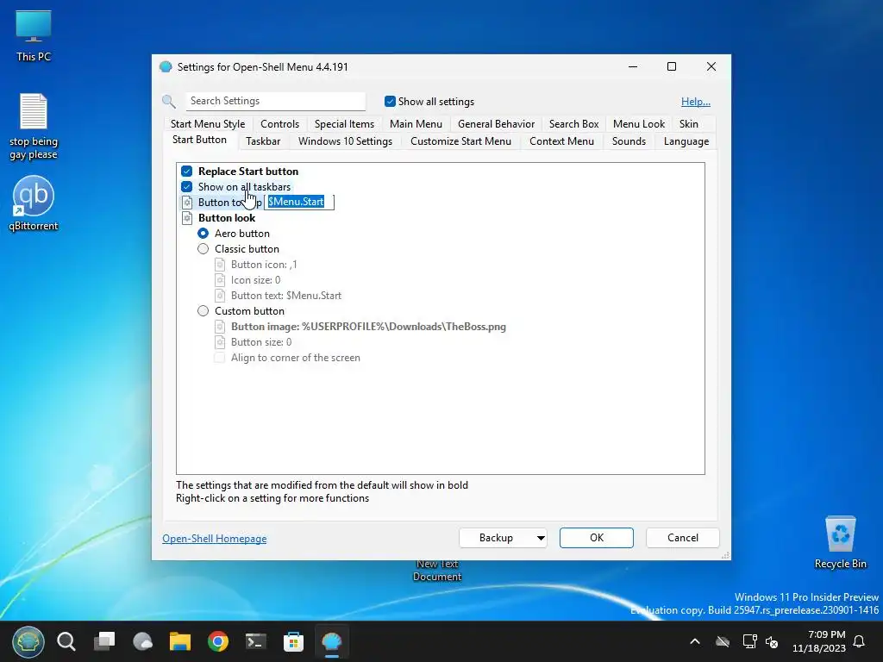This screenshot has width=883, height=662.
Task: Click the icon next to Button size setting
Action: pyautogui.click(x=220, y=342)
